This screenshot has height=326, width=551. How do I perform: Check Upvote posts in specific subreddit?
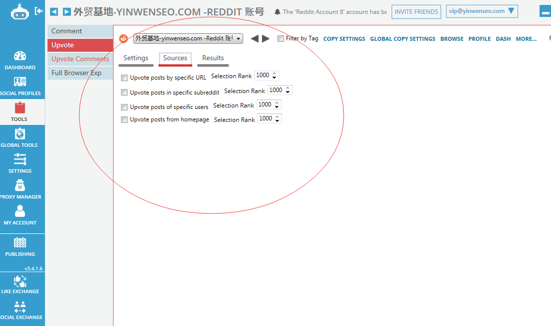coord(125,93)
